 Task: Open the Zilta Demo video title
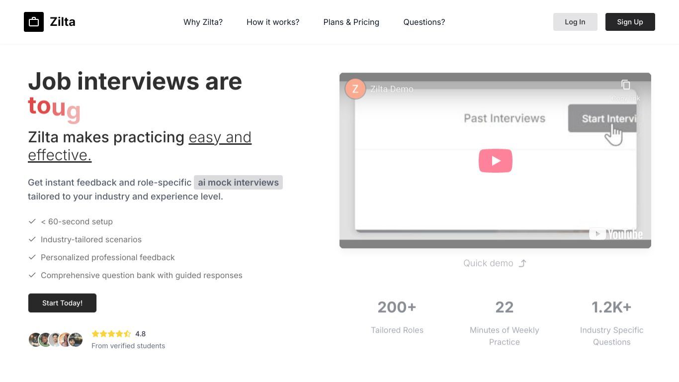(392, 89)
